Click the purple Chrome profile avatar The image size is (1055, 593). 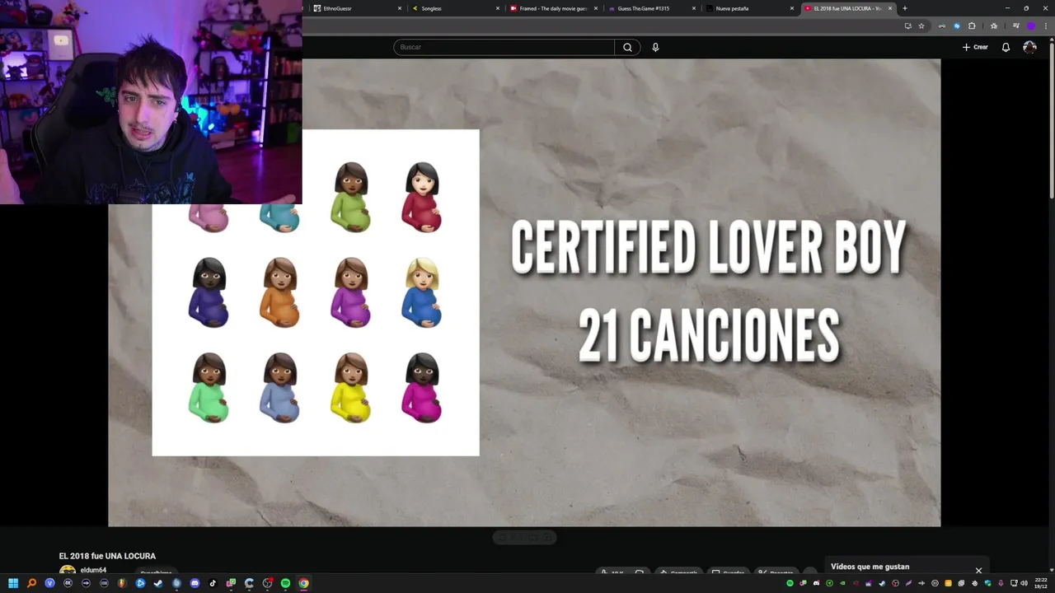tap(1030, 26)
